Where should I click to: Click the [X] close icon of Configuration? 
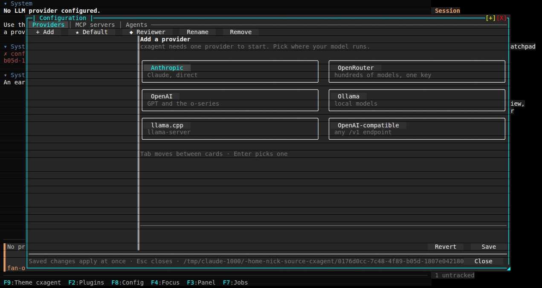tap(501, 18)
